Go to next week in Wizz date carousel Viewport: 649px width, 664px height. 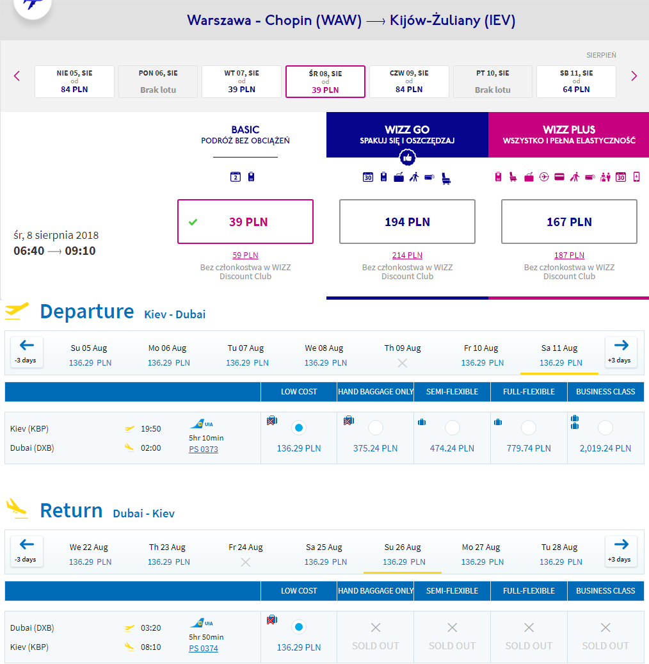(634, 76)
